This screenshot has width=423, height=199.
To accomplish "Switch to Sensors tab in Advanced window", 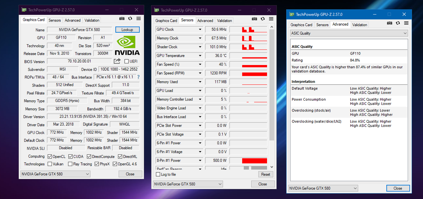I will tap(322, 25).
